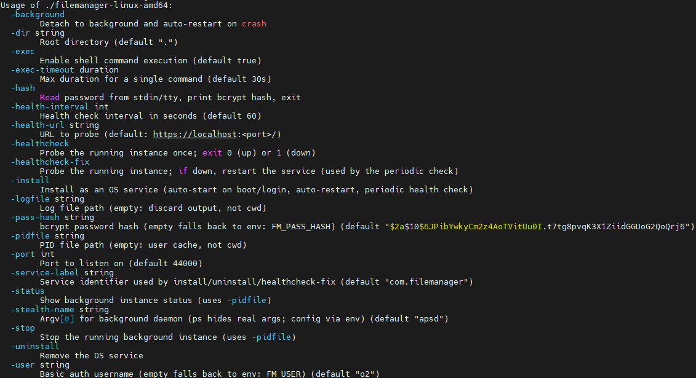The width and height of the screenshot is (696, 378).
Task: Click the "-uninstall" flag name
Action: click(x=35, y=346)
